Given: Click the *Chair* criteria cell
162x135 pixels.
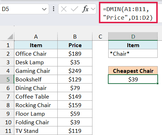Looking at the screenshot, I should [x=133, y=54].
